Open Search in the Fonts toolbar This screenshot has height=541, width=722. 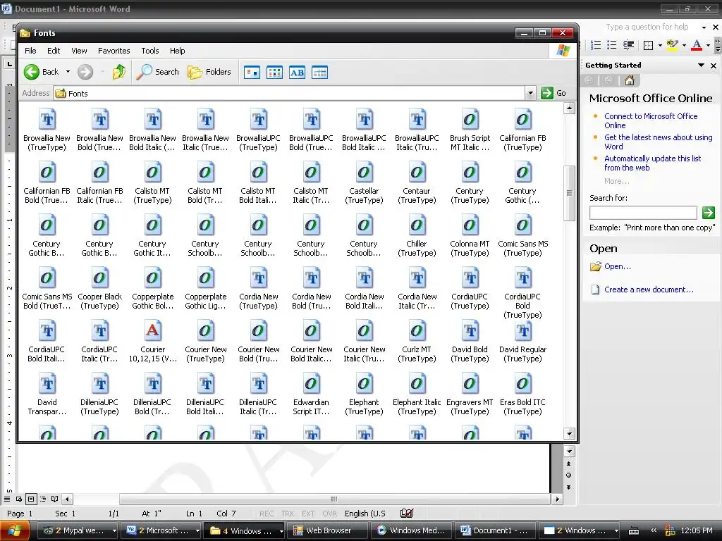tap(158, 72)
